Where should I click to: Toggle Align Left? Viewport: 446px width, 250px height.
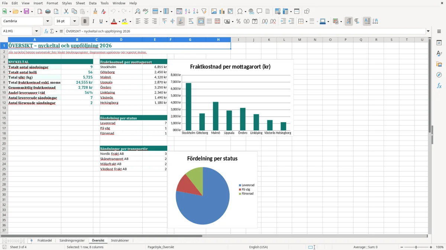click(x=138, y=21)
